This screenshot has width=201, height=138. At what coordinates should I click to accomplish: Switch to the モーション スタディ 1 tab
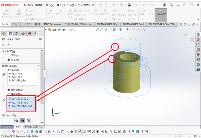coord(33,127)
